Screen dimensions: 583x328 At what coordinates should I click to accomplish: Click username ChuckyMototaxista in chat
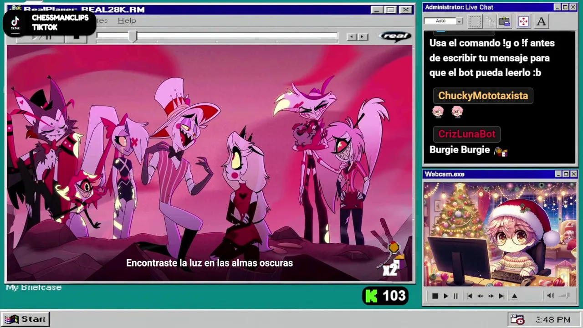483,96
